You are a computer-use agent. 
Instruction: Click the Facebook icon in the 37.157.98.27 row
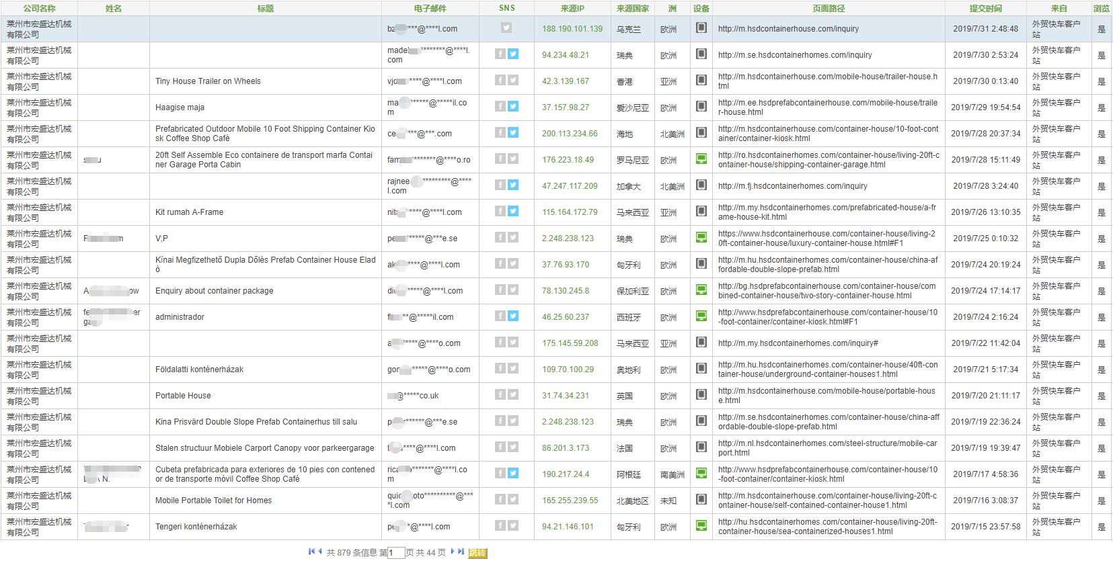point(500,106)
